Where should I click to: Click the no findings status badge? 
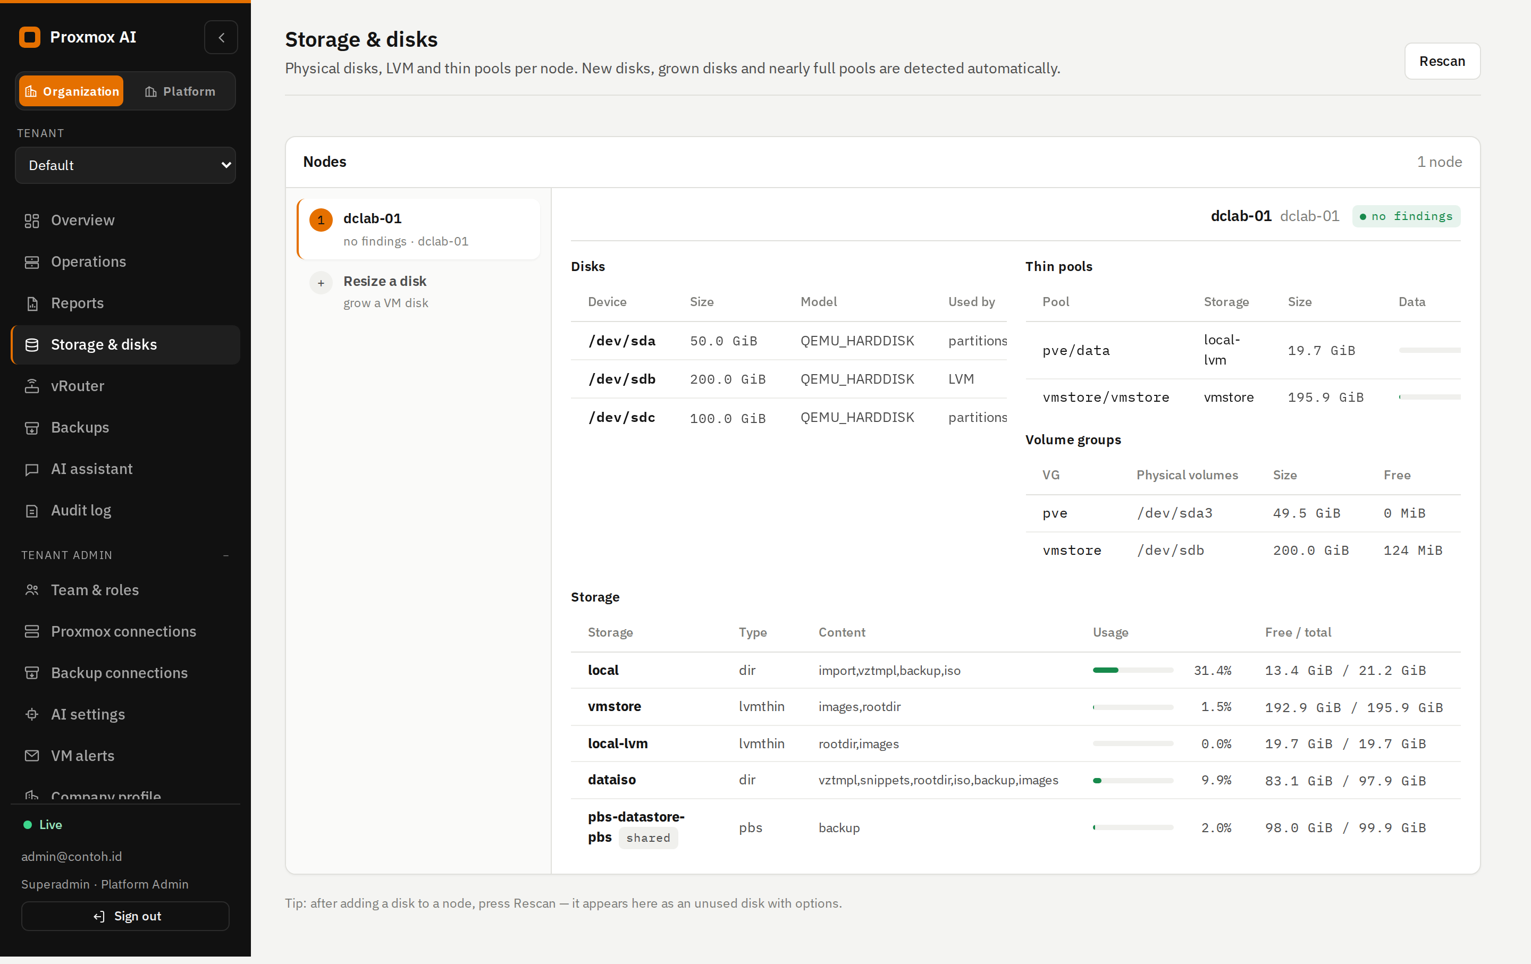(x=1407, y=216)
